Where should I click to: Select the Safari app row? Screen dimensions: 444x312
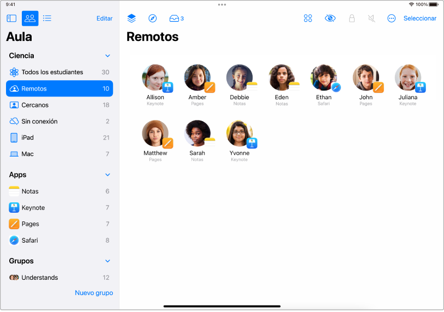[59, 241]
